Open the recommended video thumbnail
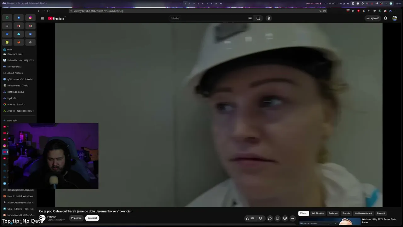The image size is (403, 227). click(x=330, y=222)
